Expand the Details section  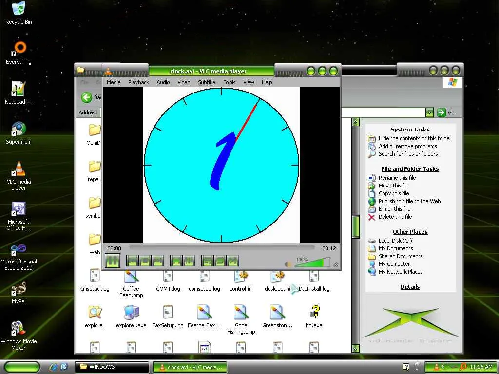pos(410,287)
